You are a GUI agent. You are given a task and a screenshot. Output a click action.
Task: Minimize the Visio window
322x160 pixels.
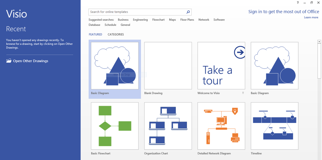pos(305,3)
